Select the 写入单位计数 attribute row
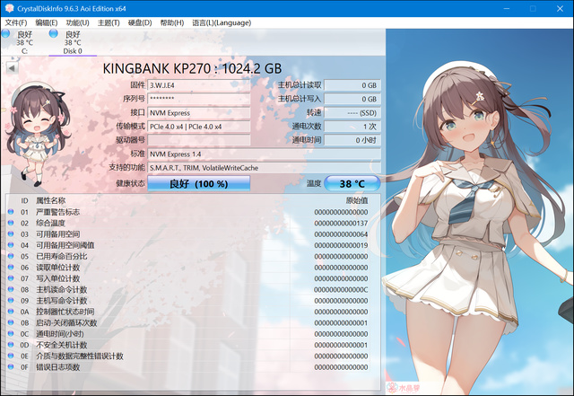This screenshot has width=574, height=396. click(187, 278)
